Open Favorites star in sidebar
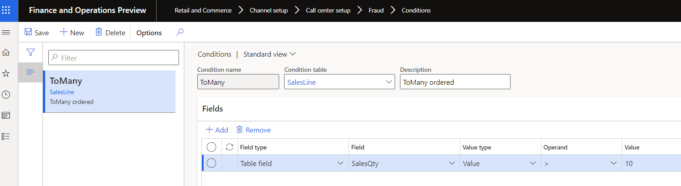This screenshot has width=681, height=186. 6,74
